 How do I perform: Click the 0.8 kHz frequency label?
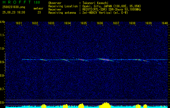point(3,76)
